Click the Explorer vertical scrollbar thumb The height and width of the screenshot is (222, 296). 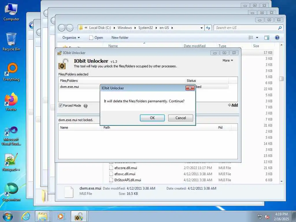(282, 79)
